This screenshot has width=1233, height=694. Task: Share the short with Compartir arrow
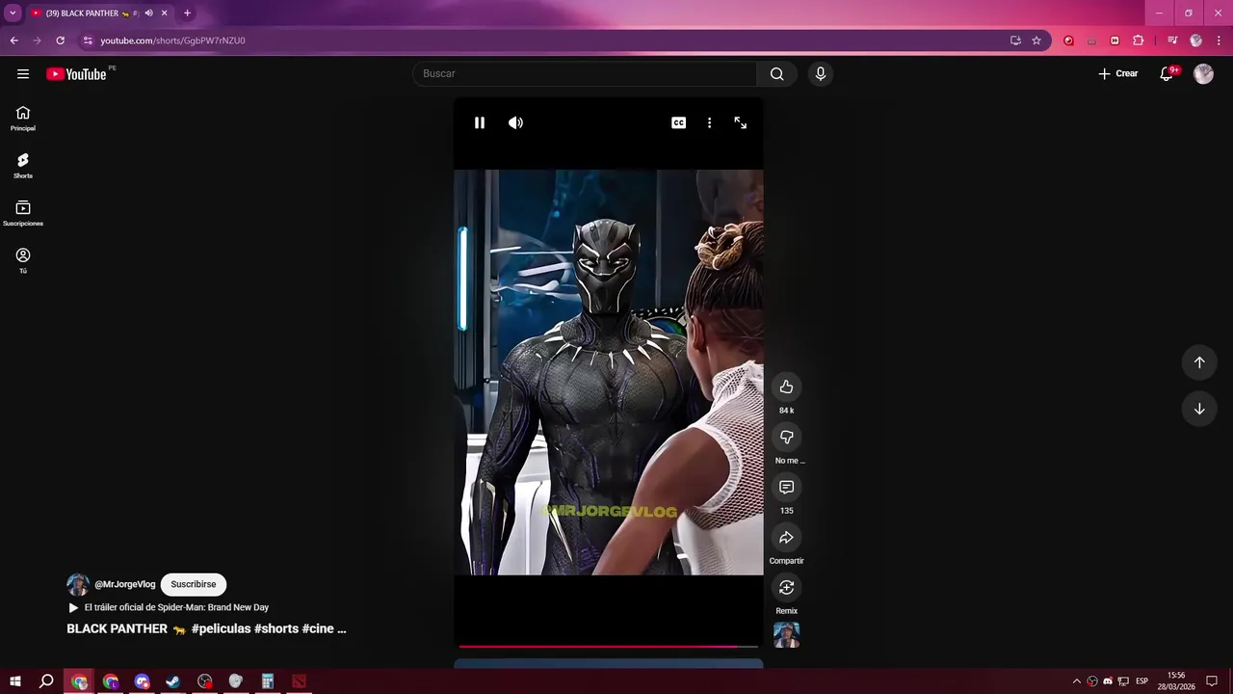786,537
